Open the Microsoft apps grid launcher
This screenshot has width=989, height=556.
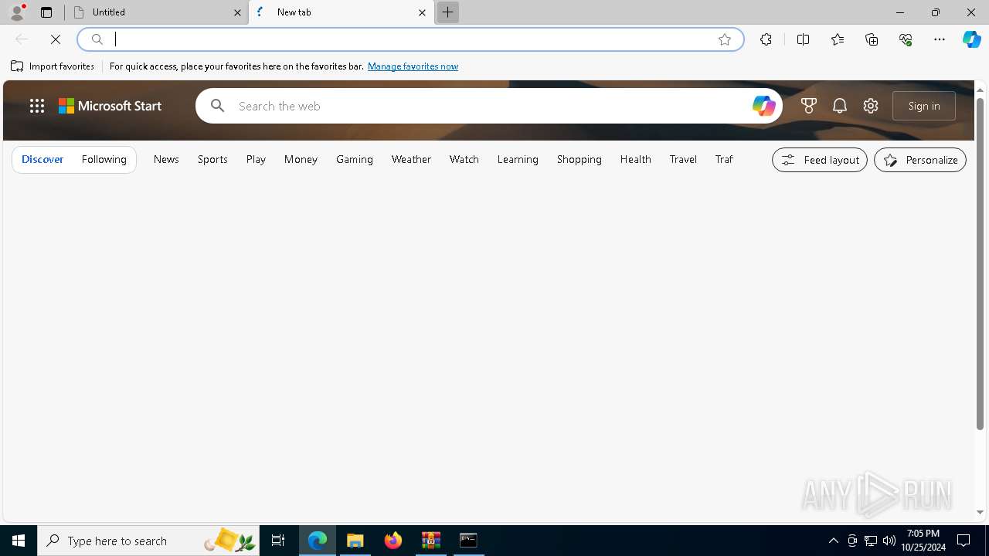pos(37,106)
